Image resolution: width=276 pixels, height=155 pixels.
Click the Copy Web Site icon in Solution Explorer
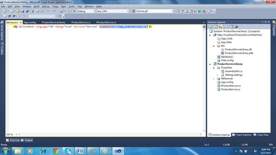232,27
